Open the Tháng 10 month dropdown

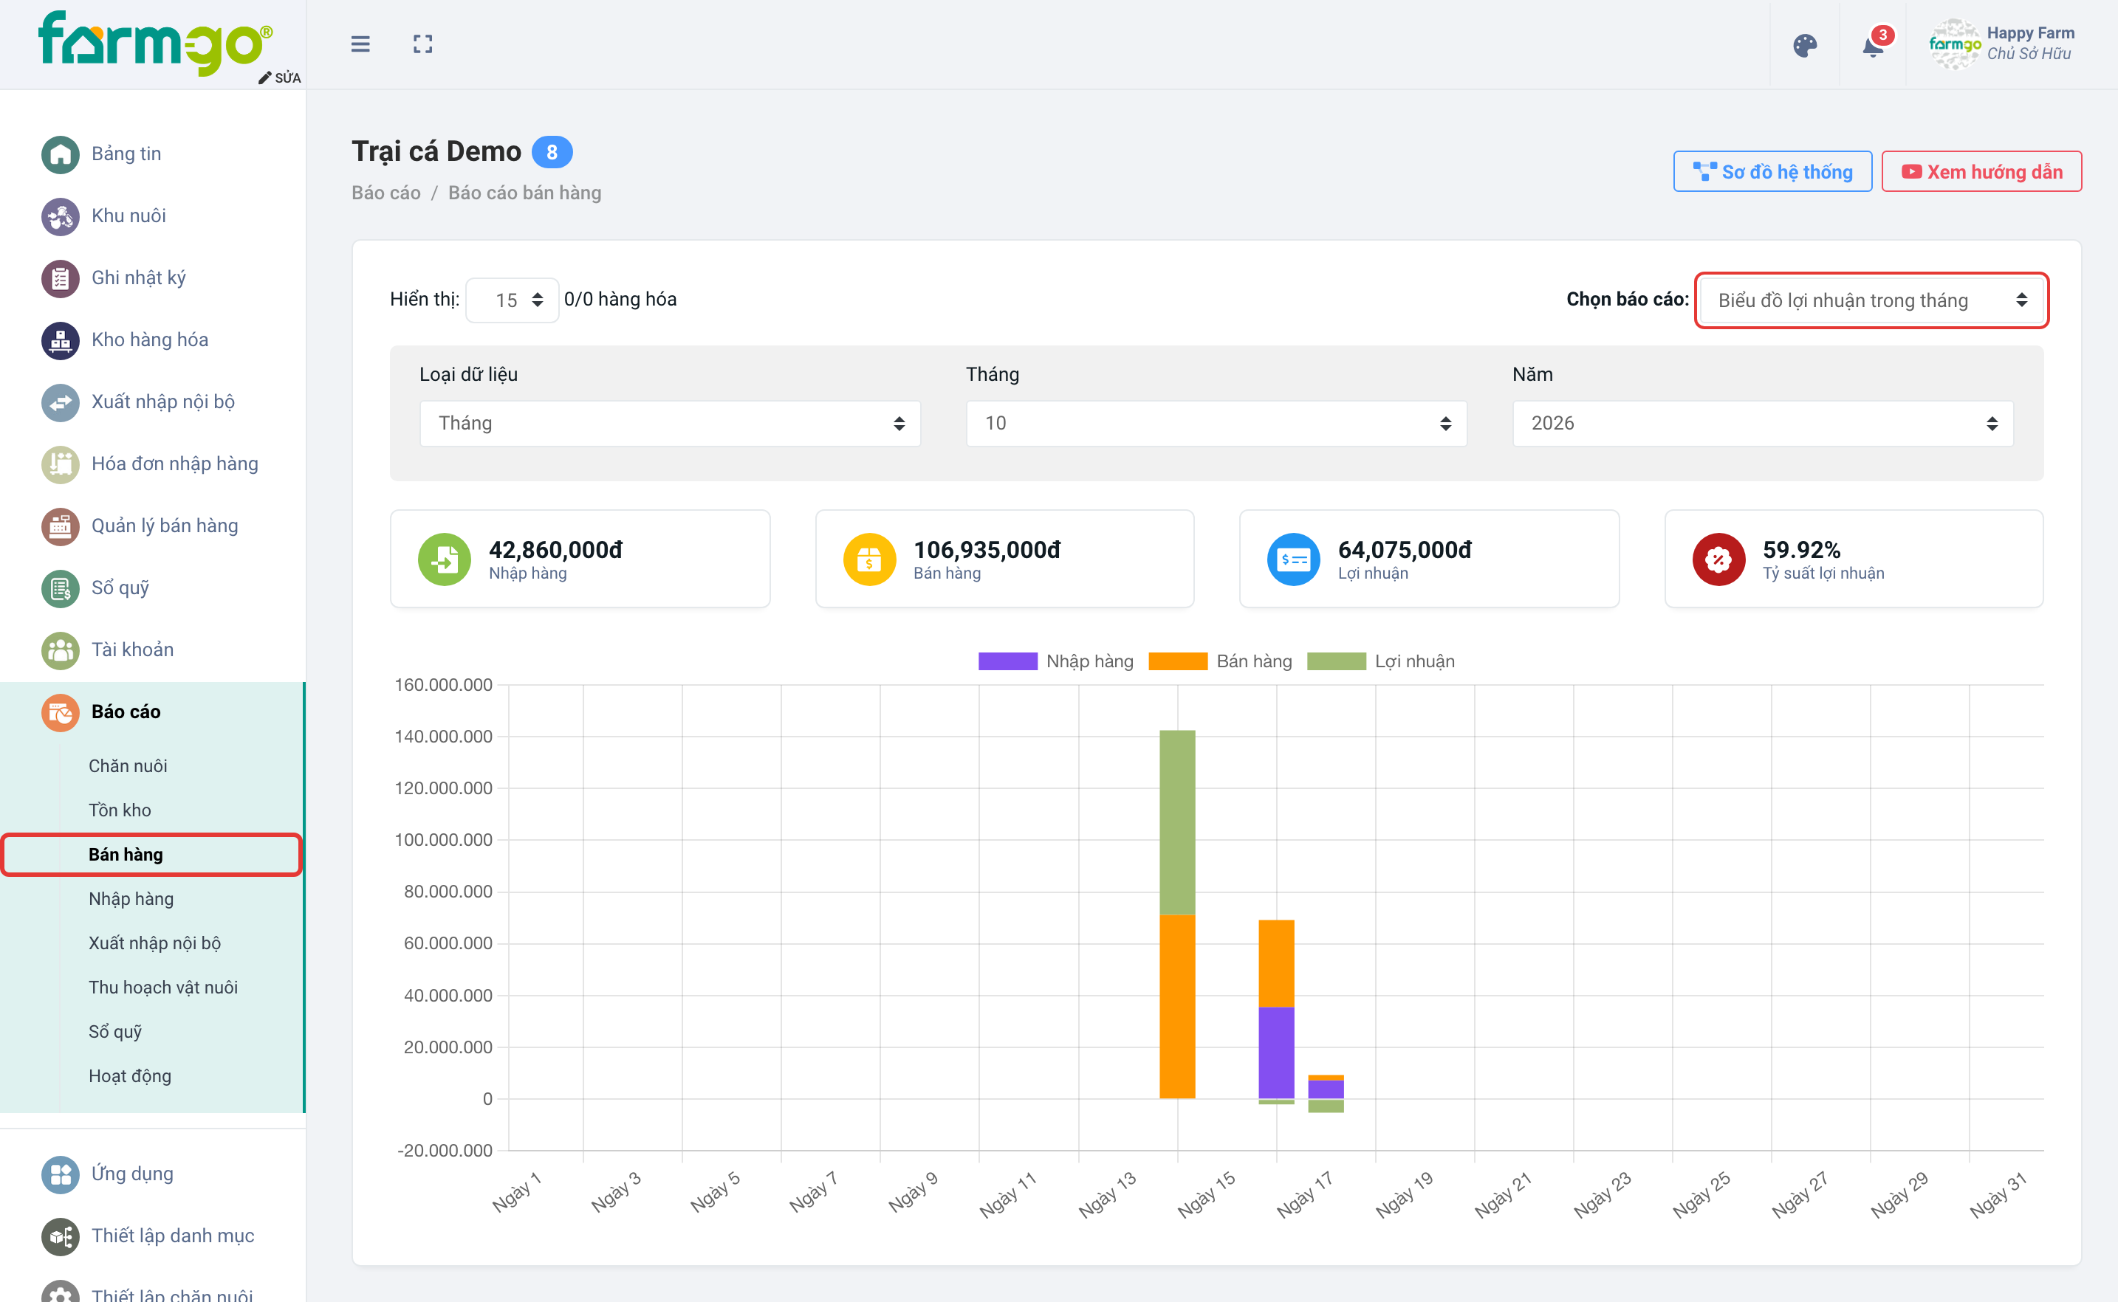[x=1216, y=423]
